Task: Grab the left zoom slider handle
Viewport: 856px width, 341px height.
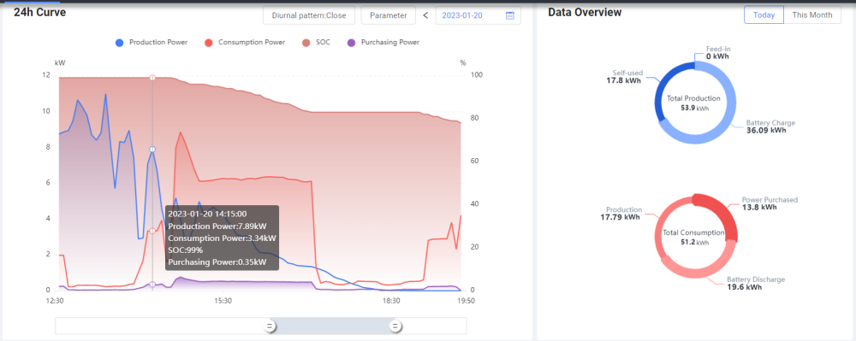Action: tap(269, 326)
